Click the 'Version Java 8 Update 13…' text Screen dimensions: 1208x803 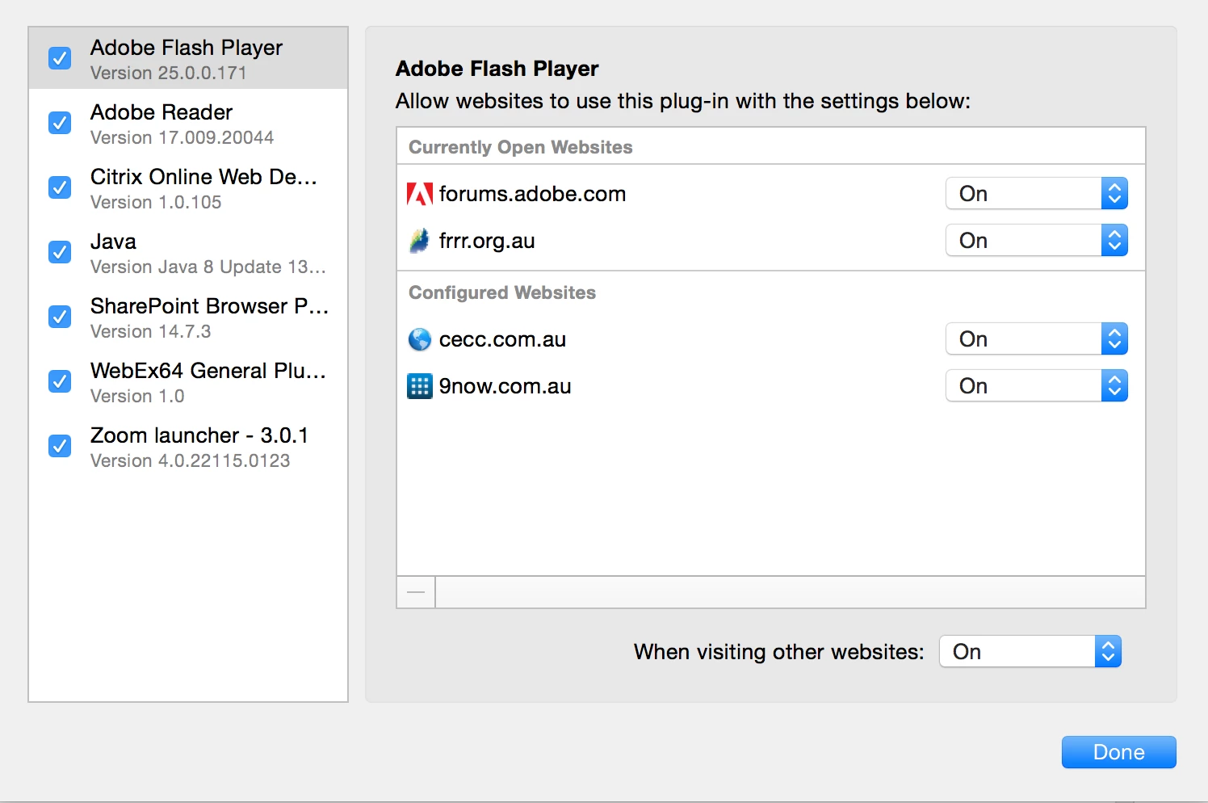208,267
